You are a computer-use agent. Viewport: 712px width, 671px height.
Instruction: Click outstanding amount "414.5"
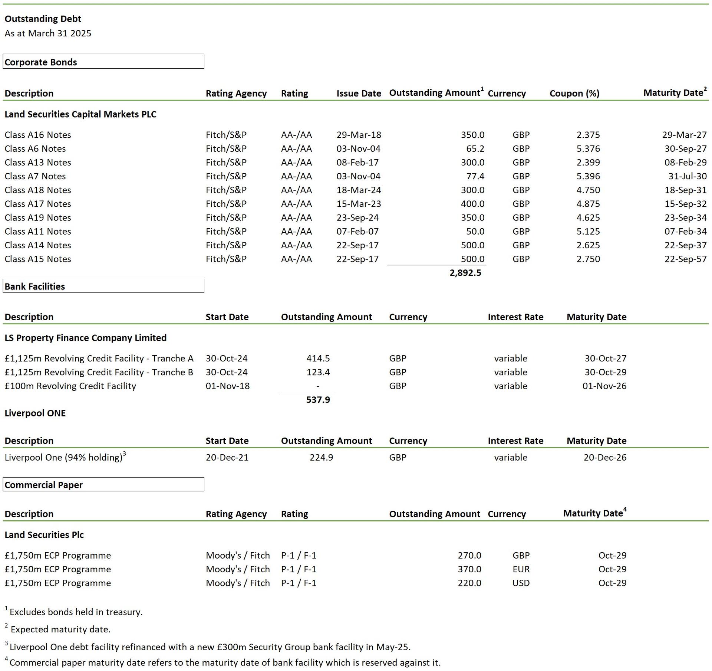[x=318, y=359]
